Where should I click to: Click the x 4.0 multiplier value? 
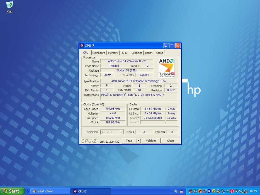113,113
